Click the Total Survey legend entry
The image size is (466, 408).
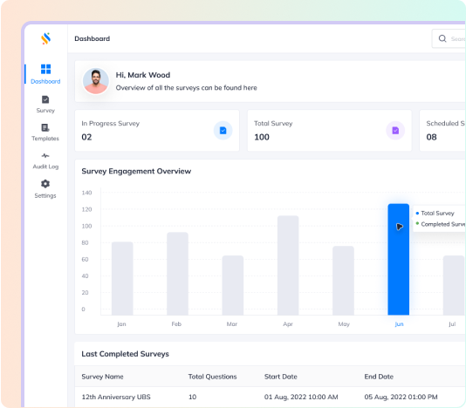pos(435,214)
